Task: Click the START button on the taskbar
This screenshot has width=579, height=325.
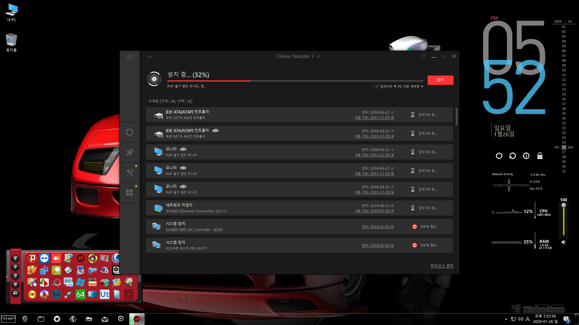Action: tap(8, 319)
